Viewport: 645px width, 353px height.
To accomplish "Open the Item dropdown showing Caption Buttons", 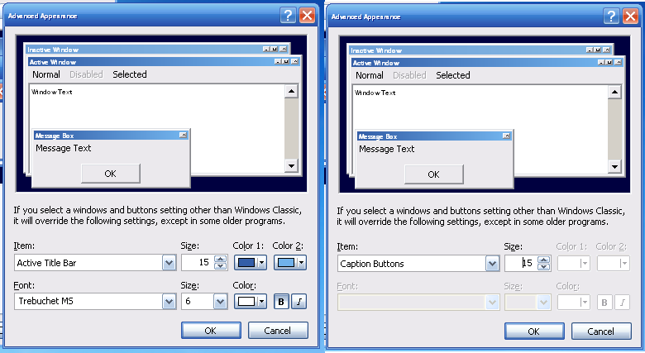I will tap(492, 263).
